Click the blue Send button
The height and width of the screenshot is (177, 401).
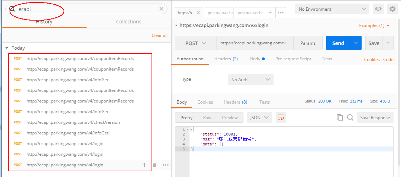click(338, 43)
